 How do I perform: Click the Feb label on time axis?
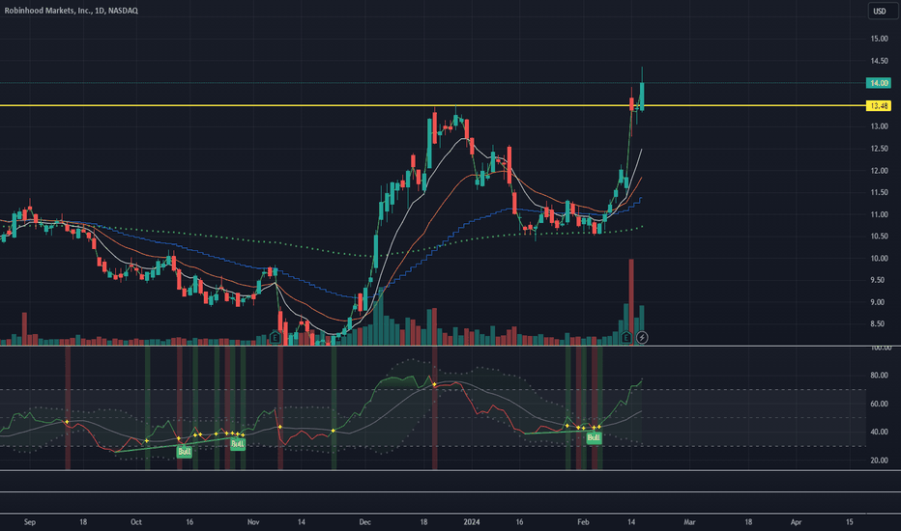583,521
